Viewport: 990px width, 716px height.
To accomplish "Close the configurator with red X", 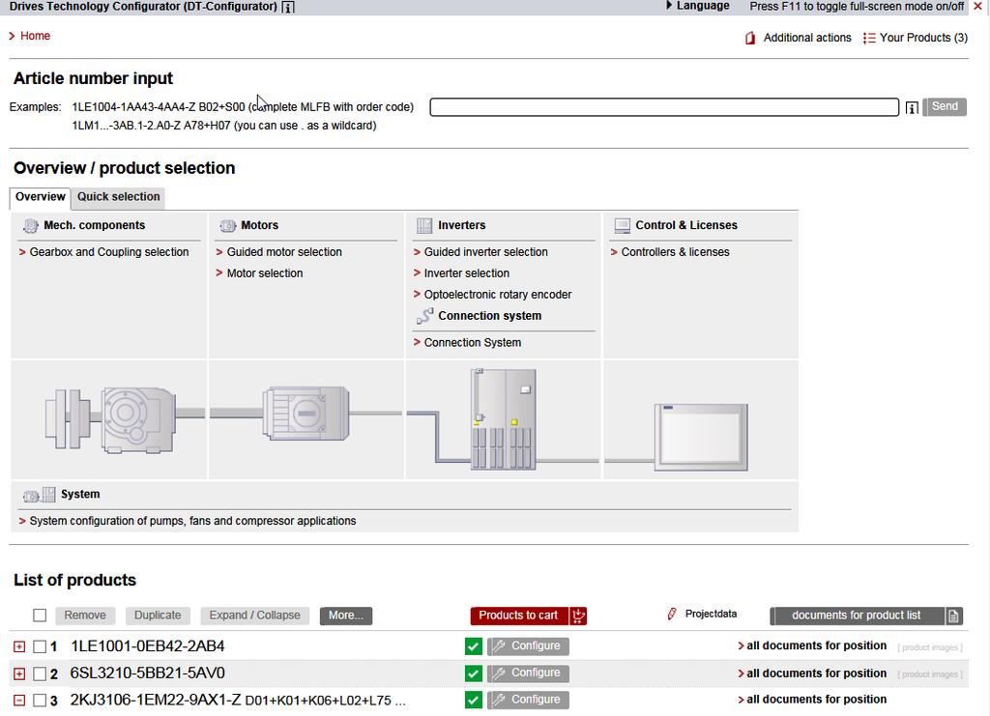I will tap(978, 7).
